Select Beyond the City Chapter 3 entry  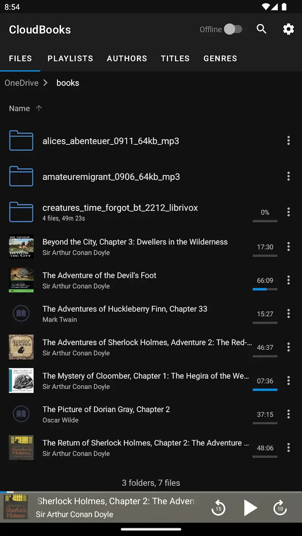pyautogui.click(x=135, y=247)
